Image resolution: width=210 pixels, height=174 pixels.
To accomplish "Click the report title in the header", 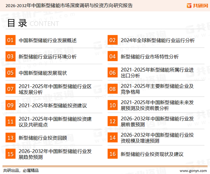I will (x=69, y=6).
